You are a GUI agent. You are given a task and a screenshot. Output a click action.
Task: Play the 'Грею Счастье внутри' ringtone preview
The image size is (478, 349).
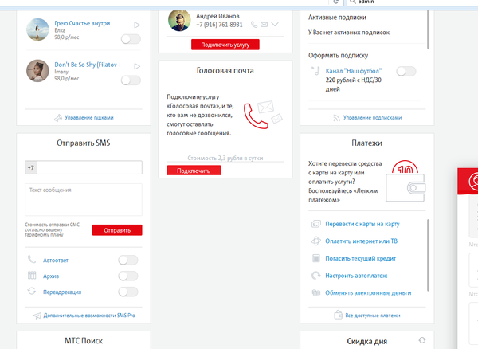pyautogui.click(x=137, y=26)
